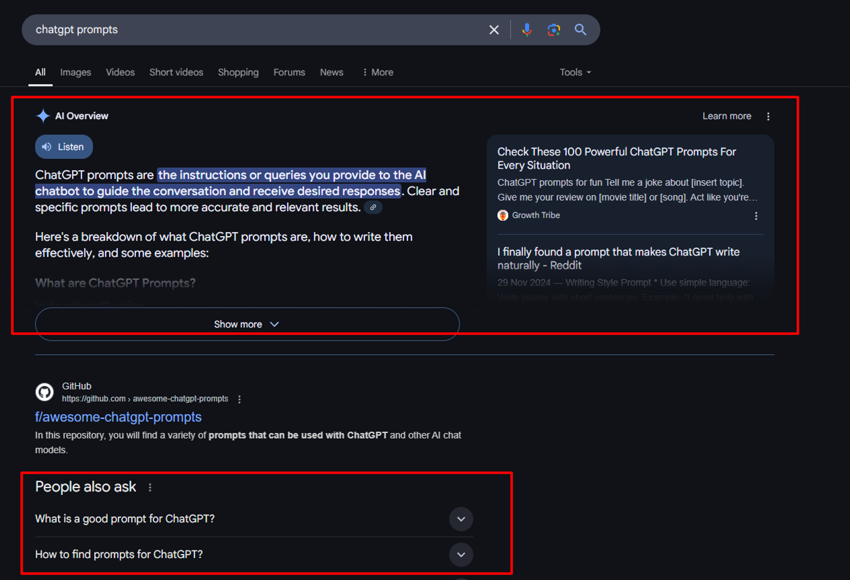Clear the search box with the X icon
This screenshot has width=850, height=580.
pyautogui.click(x=494, y=30)
